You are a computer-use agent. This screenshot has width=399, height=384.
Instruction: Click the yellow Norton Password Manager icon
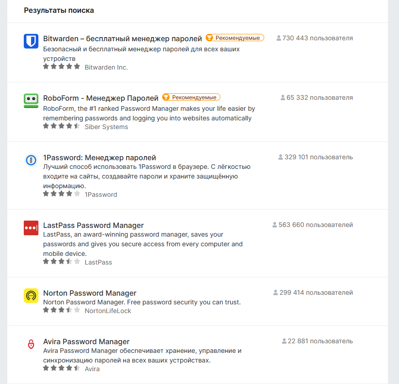[31, 296]
